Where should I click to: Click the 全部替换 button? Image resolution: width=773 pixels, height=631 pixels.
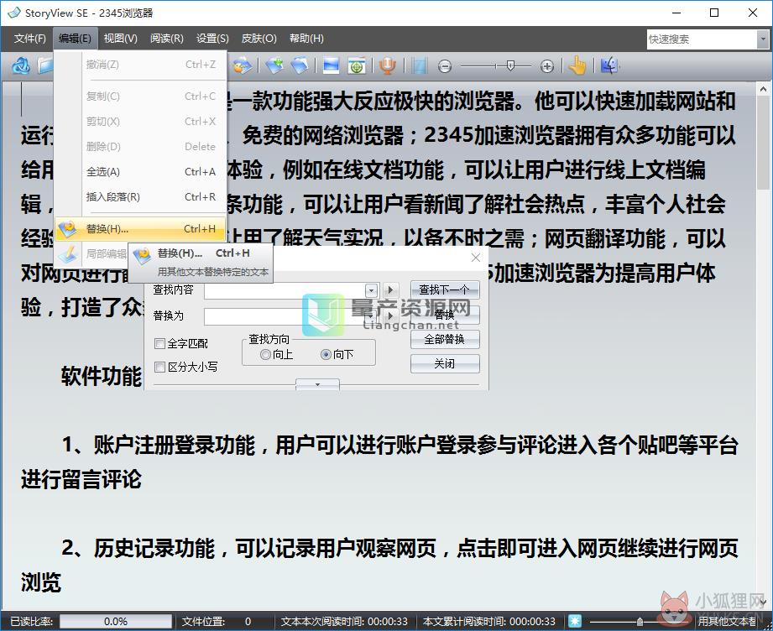pos(445,339)
